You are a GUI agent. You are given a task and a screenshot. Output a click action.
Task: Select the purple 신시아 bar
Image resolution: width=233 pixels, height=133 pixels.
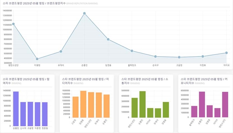point(23,114)
